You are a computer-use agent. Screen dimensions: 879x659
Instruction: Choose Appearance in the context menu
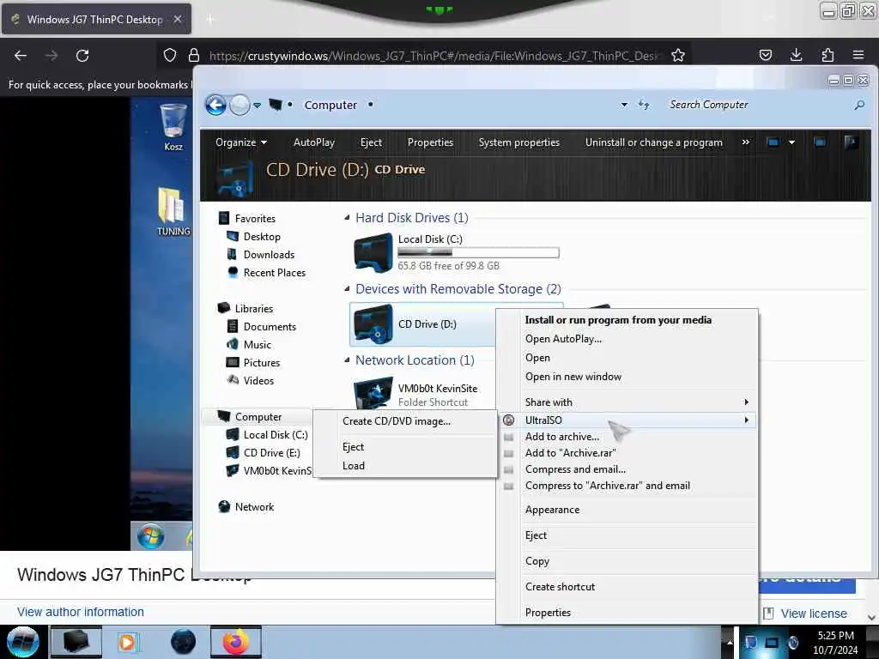pyautogui.click(x=552, y=510)
